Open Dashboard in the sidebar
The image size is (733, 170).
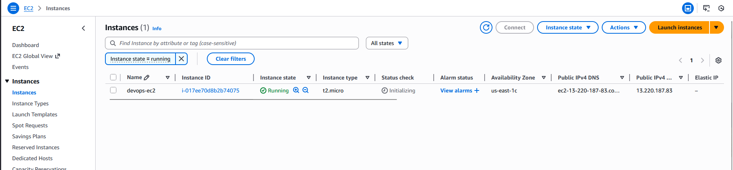pos(25,45)
